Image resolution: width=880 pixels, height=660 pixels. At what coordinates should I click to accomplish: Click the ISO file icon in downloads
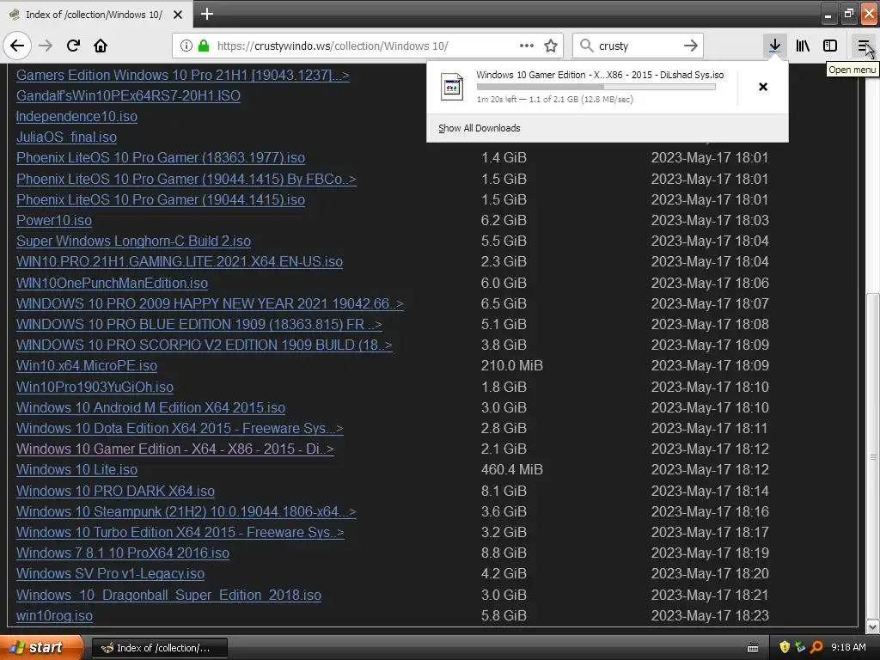[x=452, y=87]
